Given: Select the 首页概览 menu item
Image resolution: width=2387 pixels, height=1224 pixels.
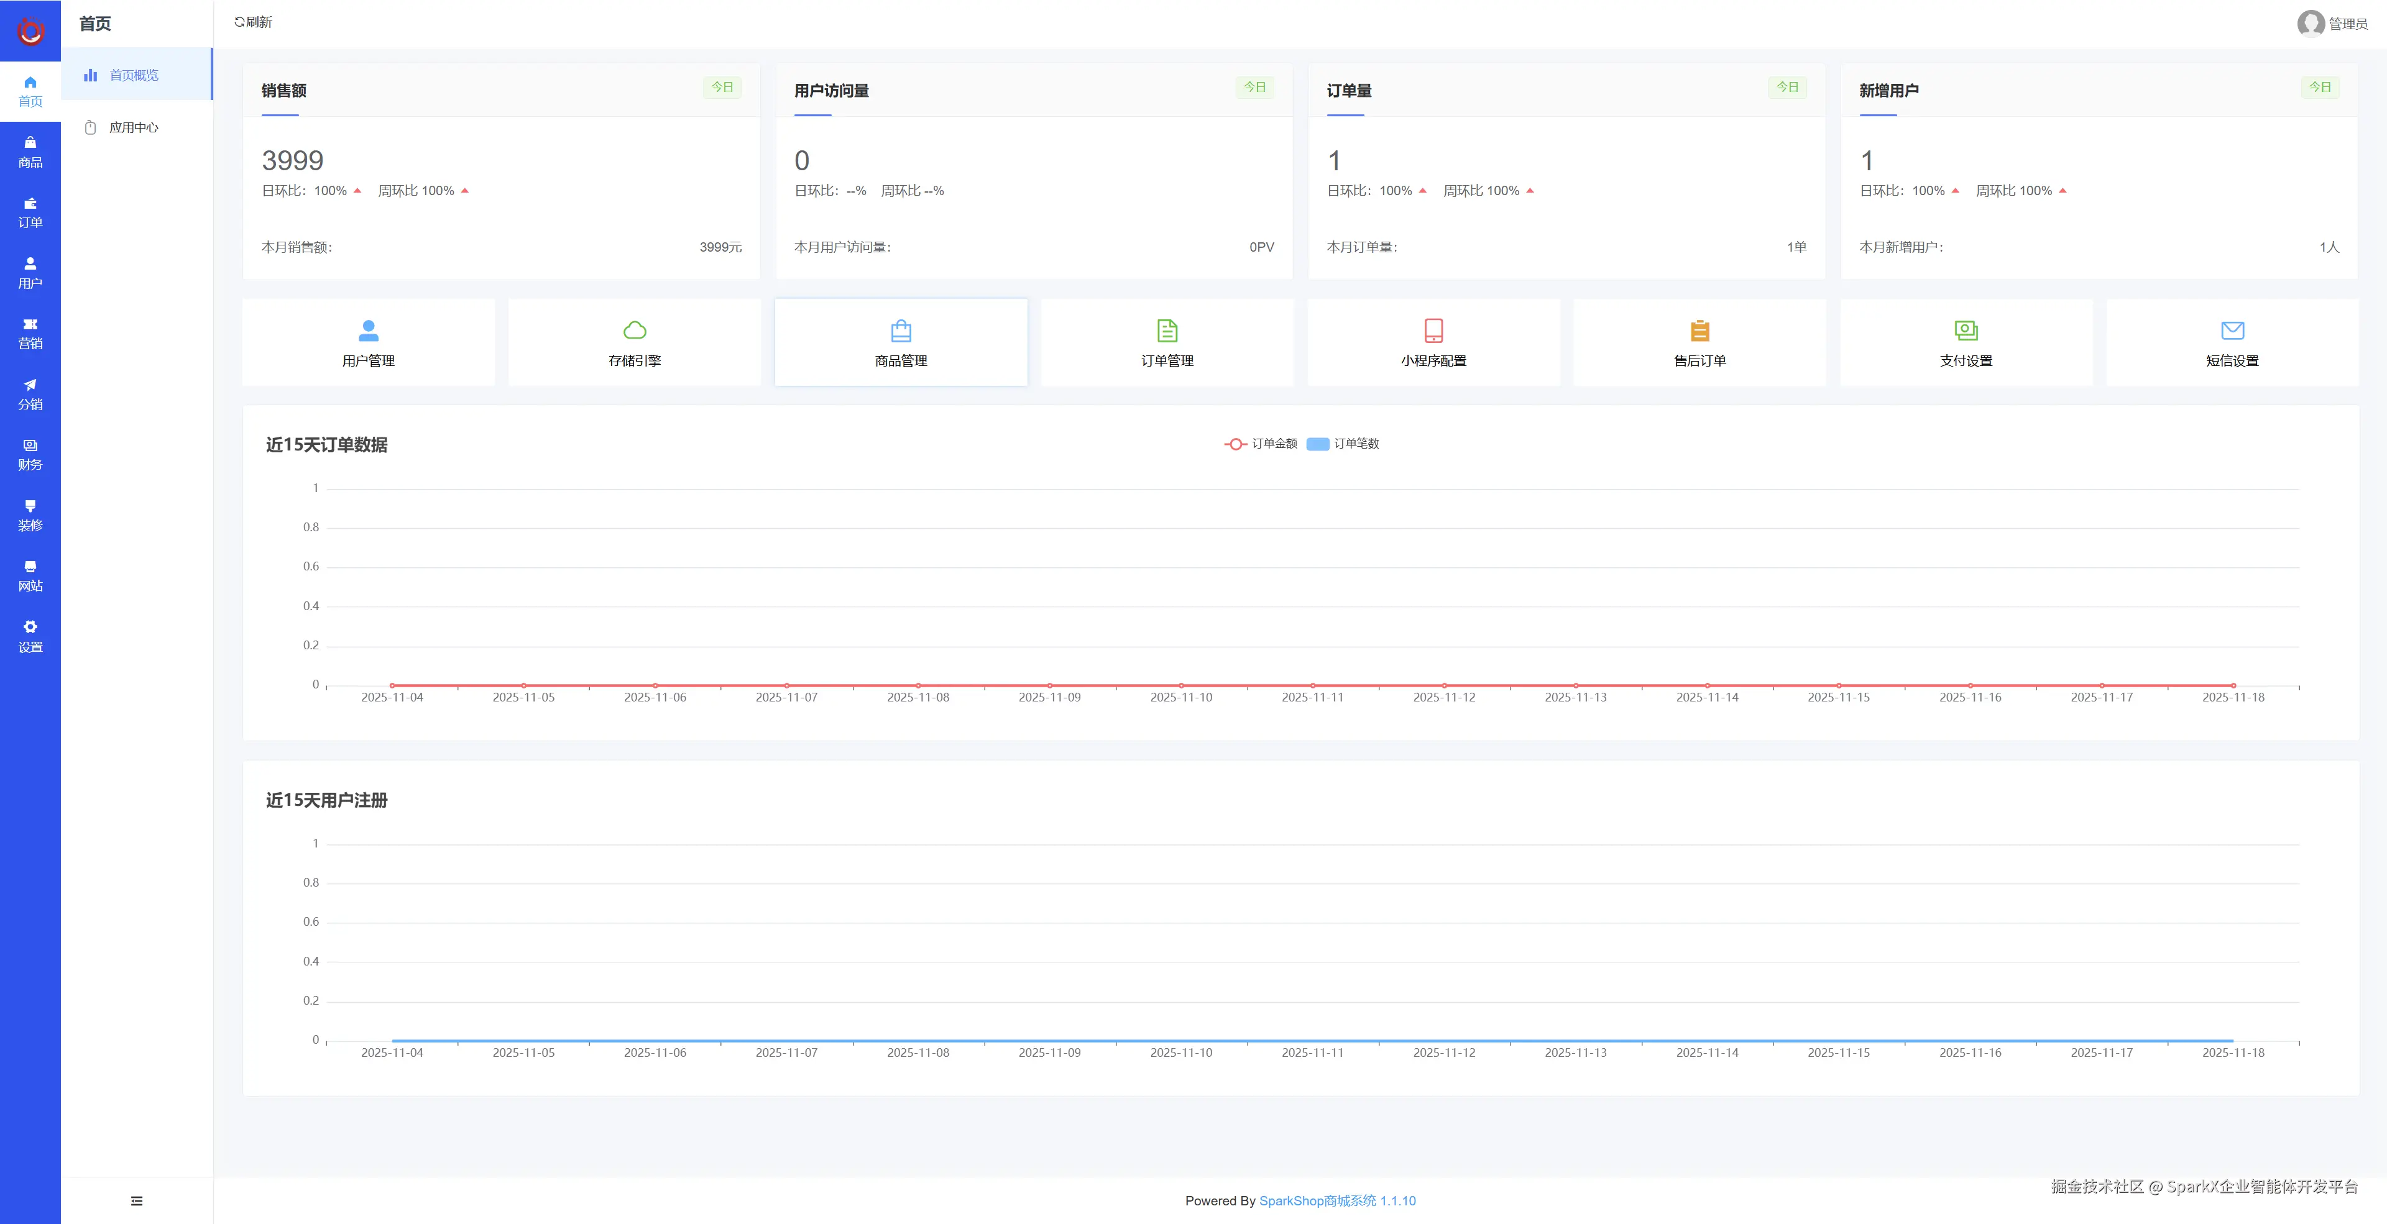Looking at the screenshot, I should coord(134,75).
